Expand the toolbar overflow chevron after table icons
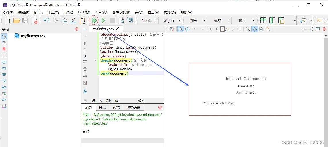Image resolution: width=328 pixels, height=147 pixels. pyautogui.click(x=295, y=20)
